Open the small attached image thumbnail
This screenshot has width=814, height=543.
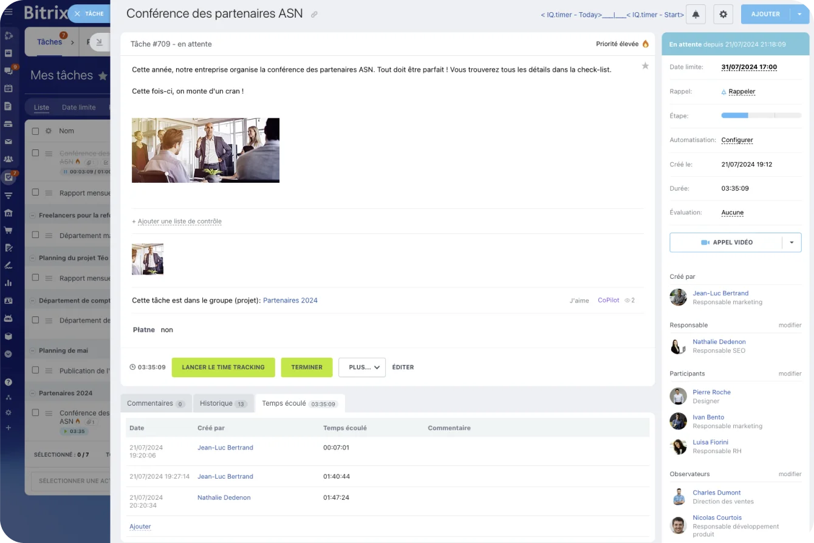pos(148,259)
